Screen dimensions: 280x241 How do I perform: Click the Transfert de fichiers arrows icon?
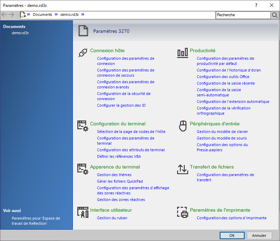(183, 169)
